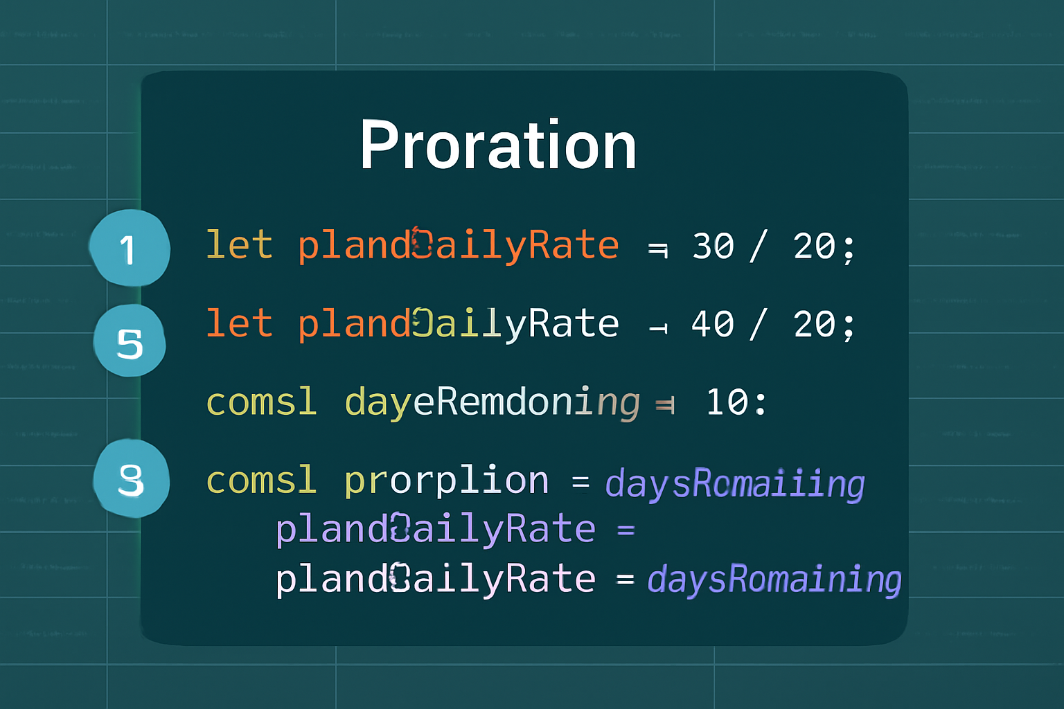This screenshot has width=1064, height=709.
Task: Click plandDailyRate variable on the second line
Action: (458, 324)
